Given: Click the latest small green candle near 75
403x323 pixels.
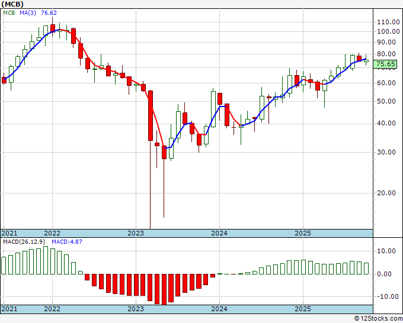Looking at the screenshot, I should coord(366,61).
